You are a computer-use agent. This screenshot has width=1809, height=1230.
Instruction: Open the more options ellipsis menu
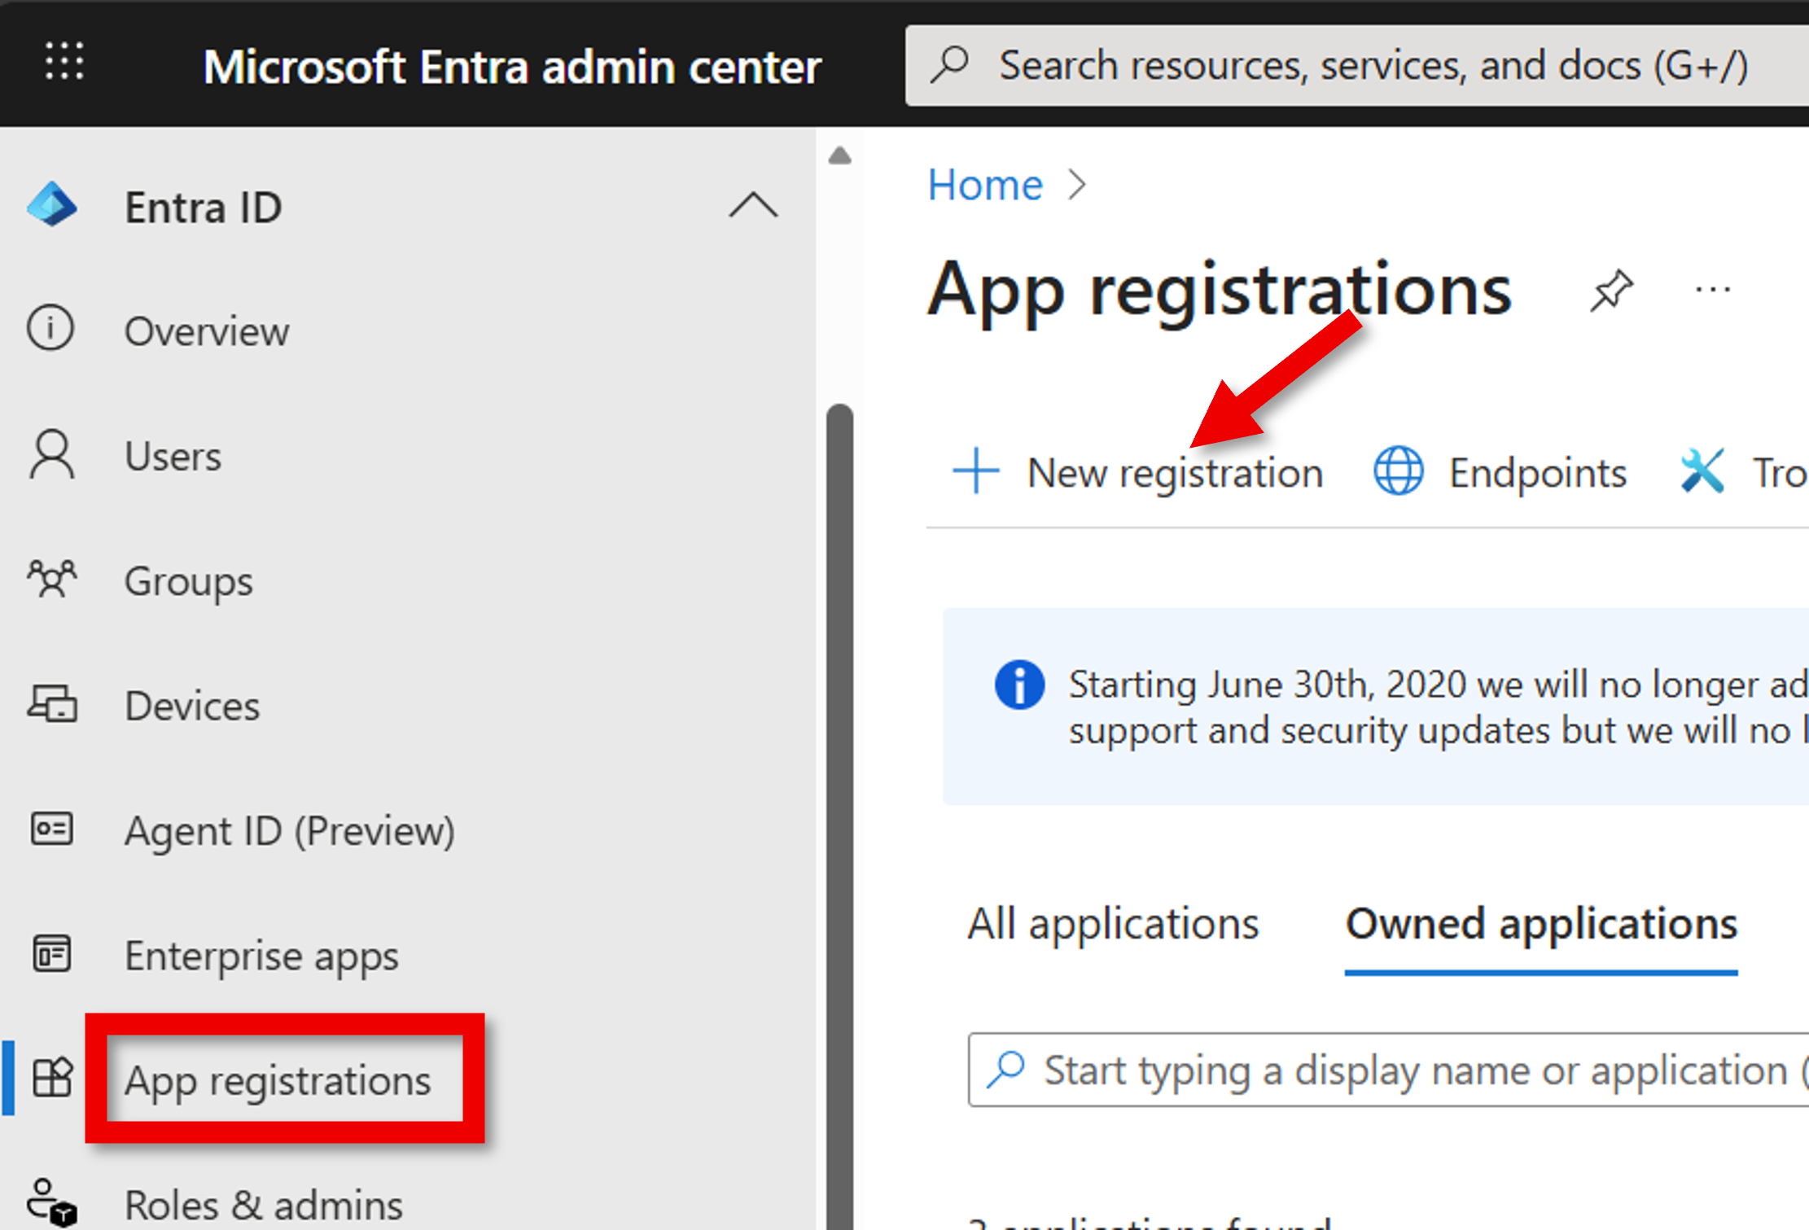coord(1713,289)
